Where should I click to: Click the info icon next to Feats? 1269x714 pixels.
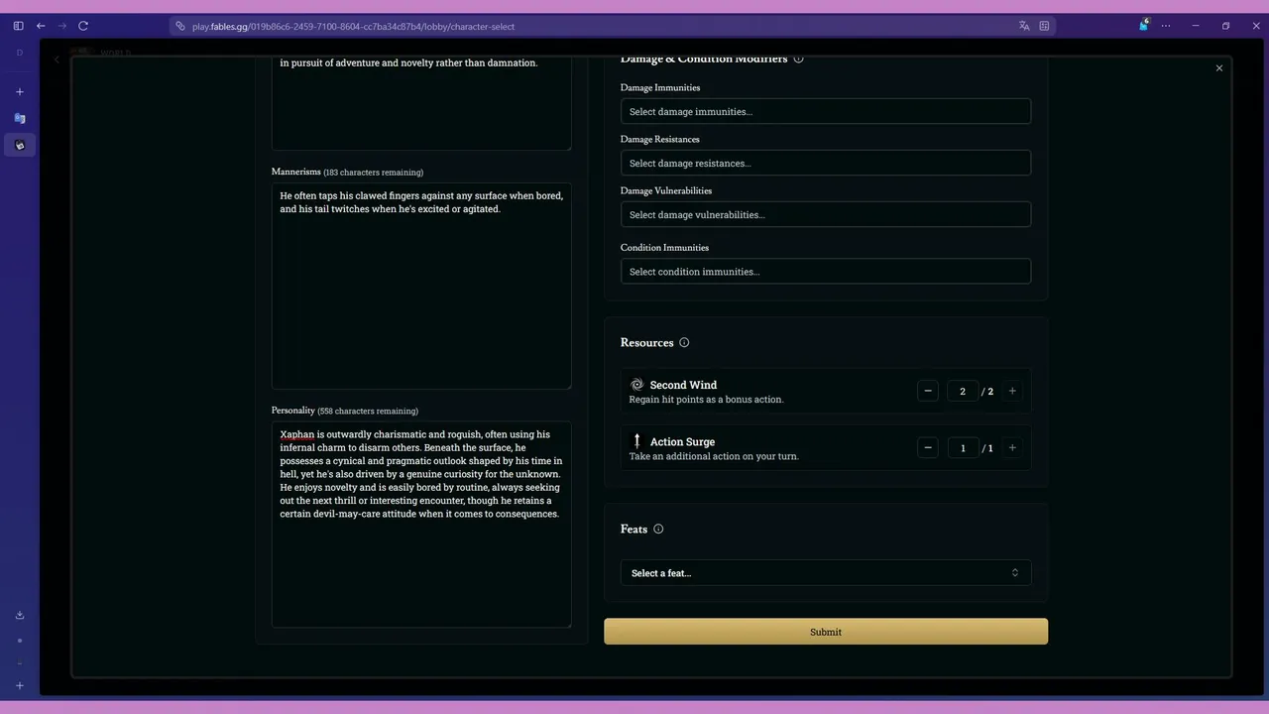[x=658, y=529]
